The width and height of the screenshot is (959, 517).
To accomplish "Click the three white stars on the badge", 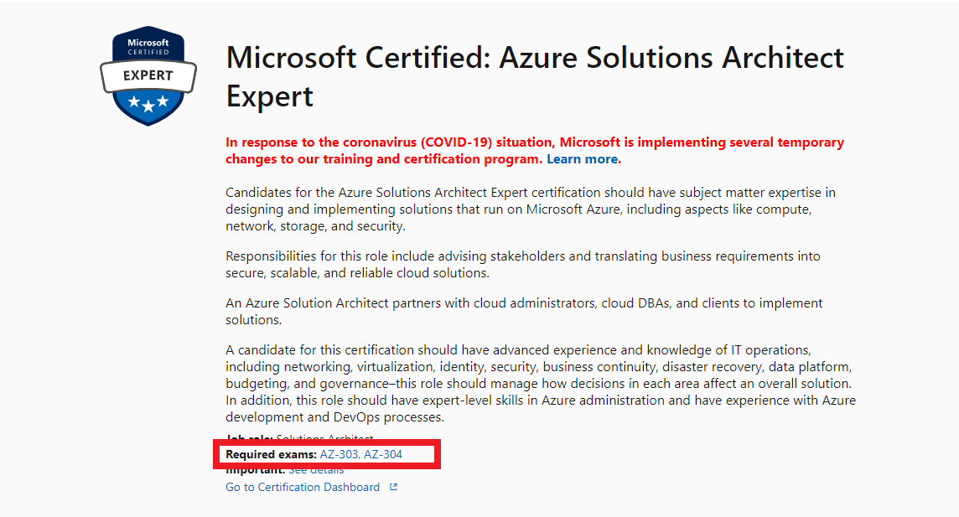I will [148, 103].
